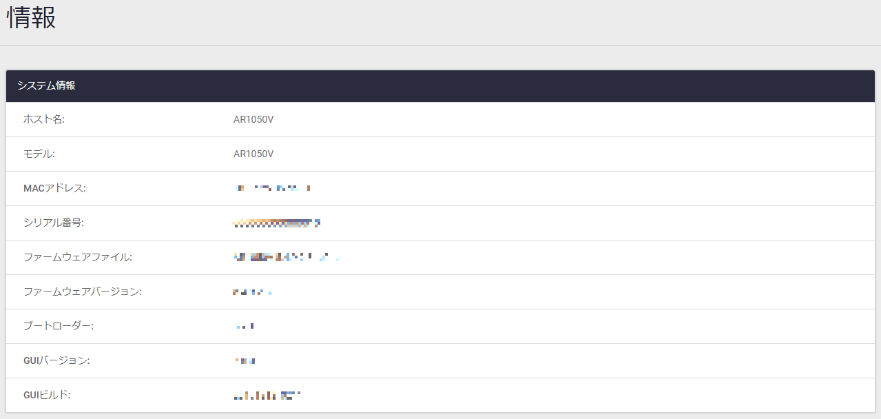Click the blurred GUI build value
881x419 pixels.
tap(267, 395)
